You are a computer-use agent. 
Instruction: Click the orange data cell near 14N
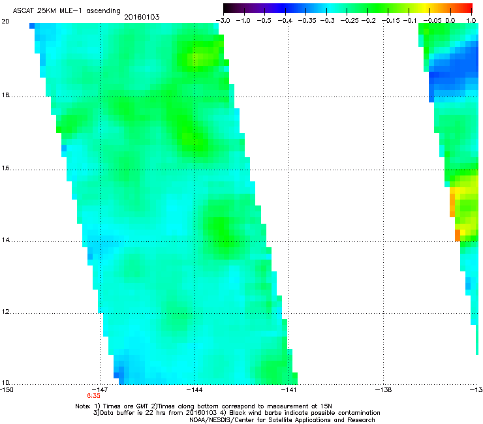click(x=458, y=235)
